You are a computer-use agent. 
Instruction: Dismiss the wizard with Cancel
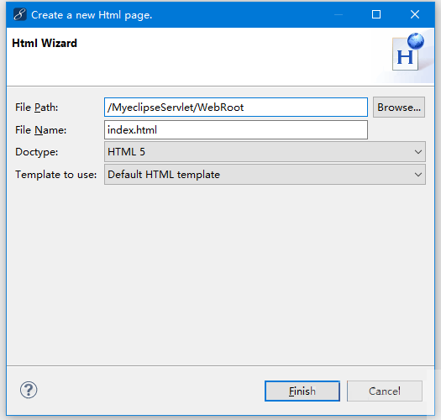[384, 391]
